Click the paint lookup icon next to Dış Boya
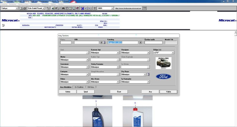Screen dimensions: 237x127 (x=148, y=74)
